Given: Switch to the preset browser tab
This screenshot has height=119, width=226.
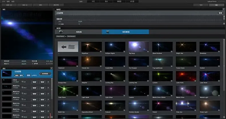Looking at the screenshot, I should tap(125, 32).
